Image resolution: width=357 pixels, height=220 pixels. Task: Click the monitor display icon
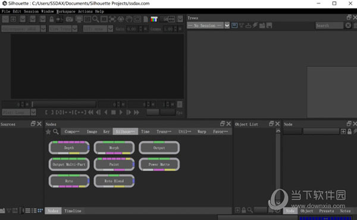tap(79, 20)
